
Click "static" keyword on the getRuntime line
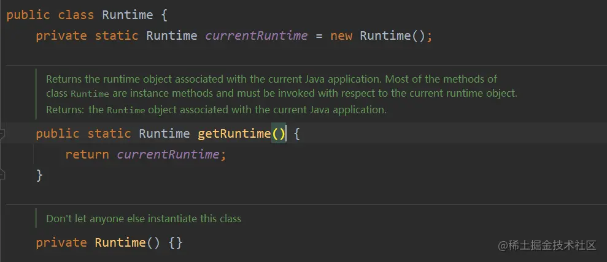pos(109,133)
